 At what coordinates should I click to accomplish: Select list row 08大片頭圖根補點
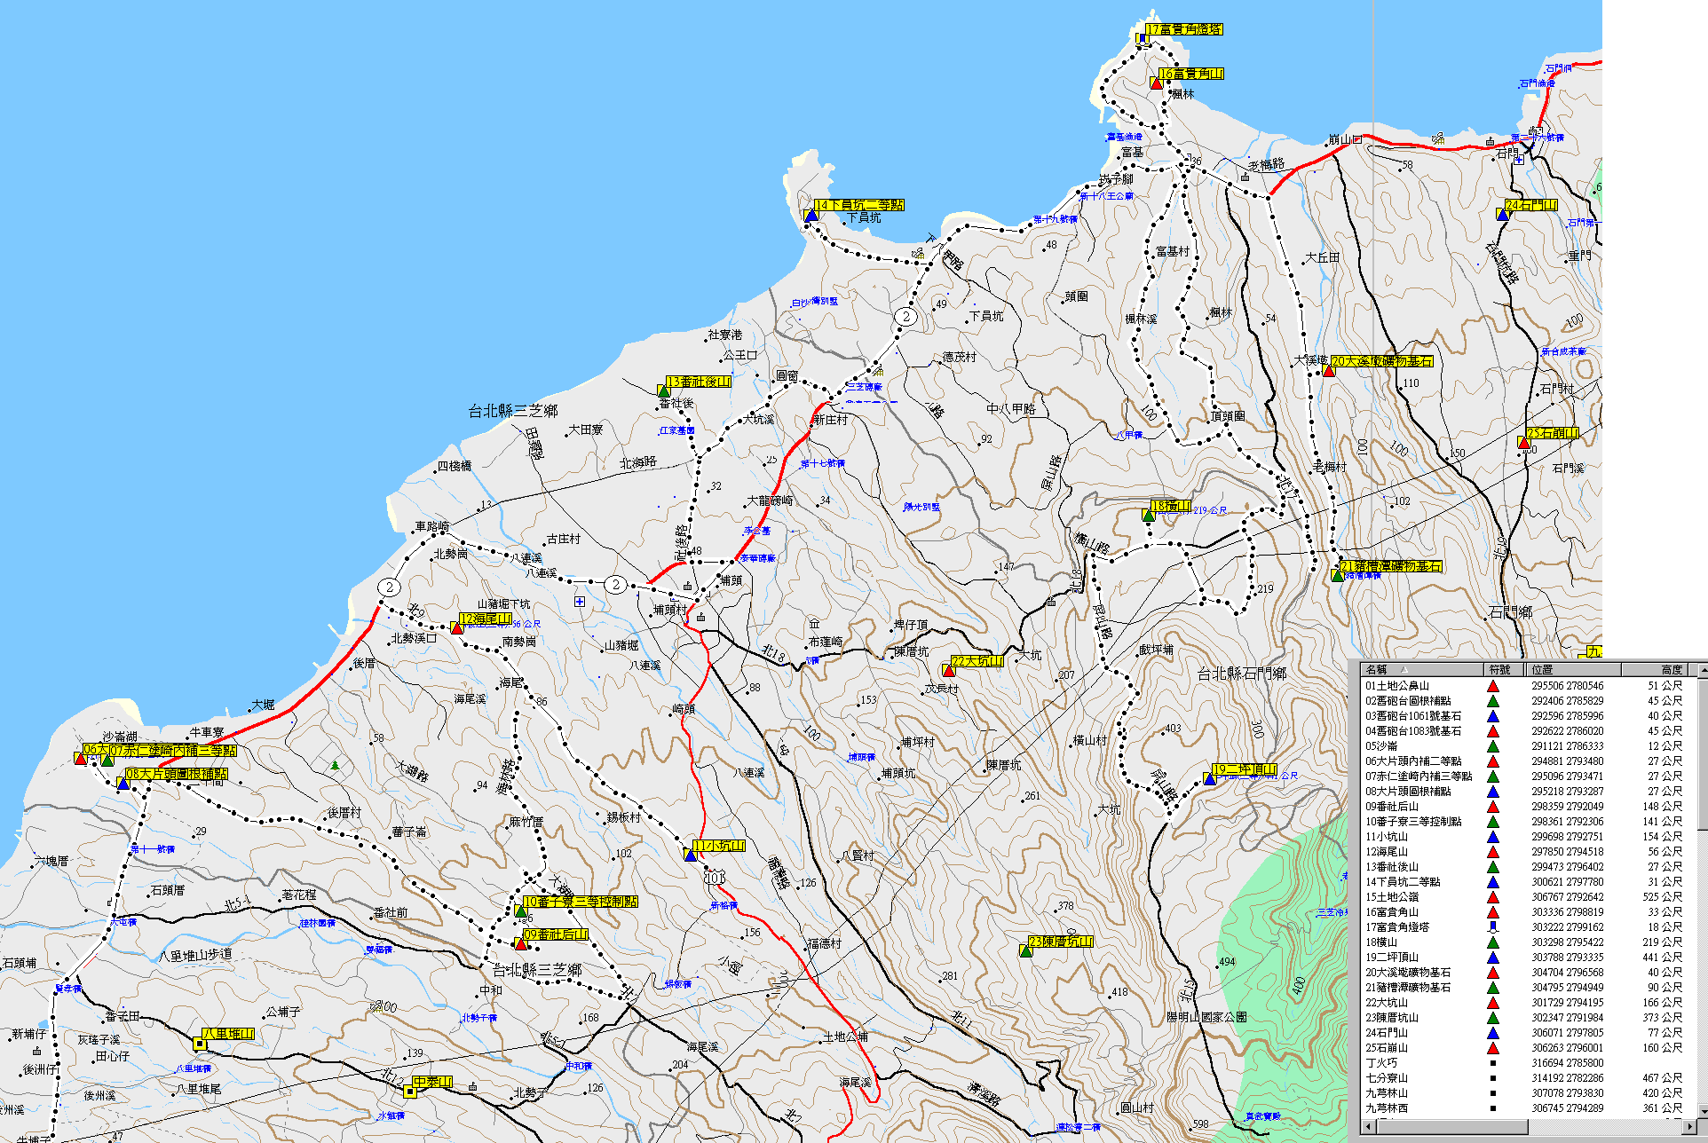(x=1528, y=792)
